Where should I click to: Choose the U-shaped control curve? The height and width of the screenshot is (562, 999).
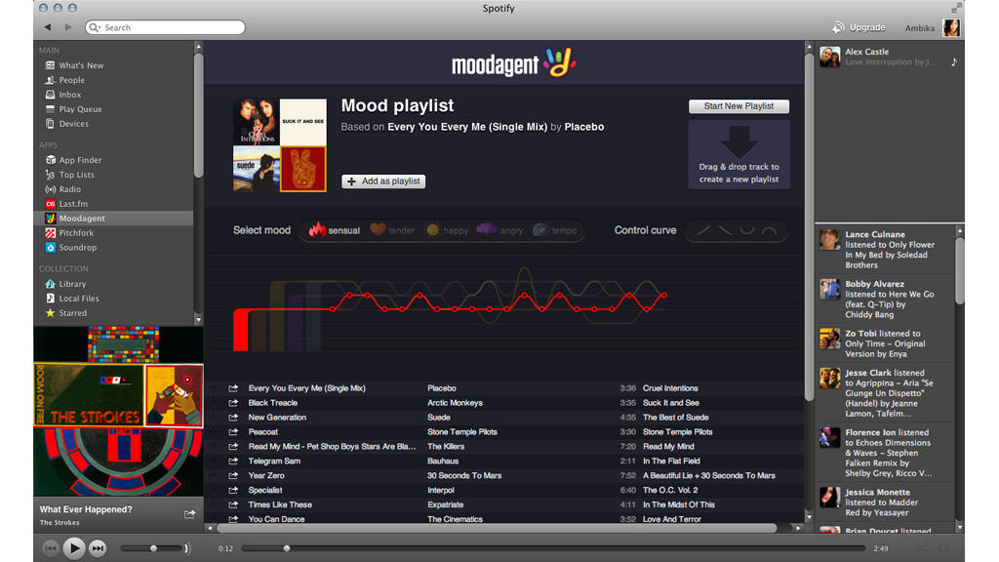point(746,230)
